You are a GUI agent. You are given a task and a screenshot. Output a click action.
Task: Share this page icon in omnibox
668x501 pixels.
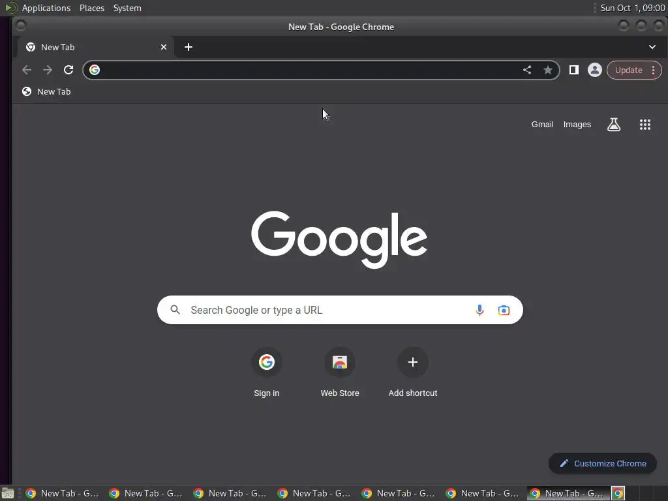[527, 70]
